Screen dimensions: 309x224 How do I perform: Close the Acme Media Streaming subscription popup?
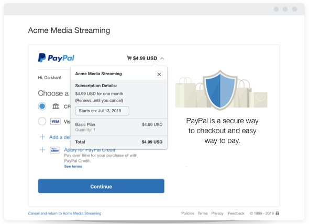pyautogui.click(x=159, y=74)
